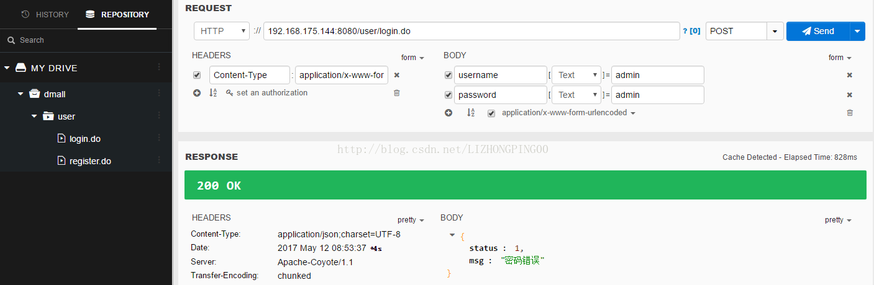Click the Elapsed Time 828ms text
Screen dimensions: 874x285
coord(821,157)
